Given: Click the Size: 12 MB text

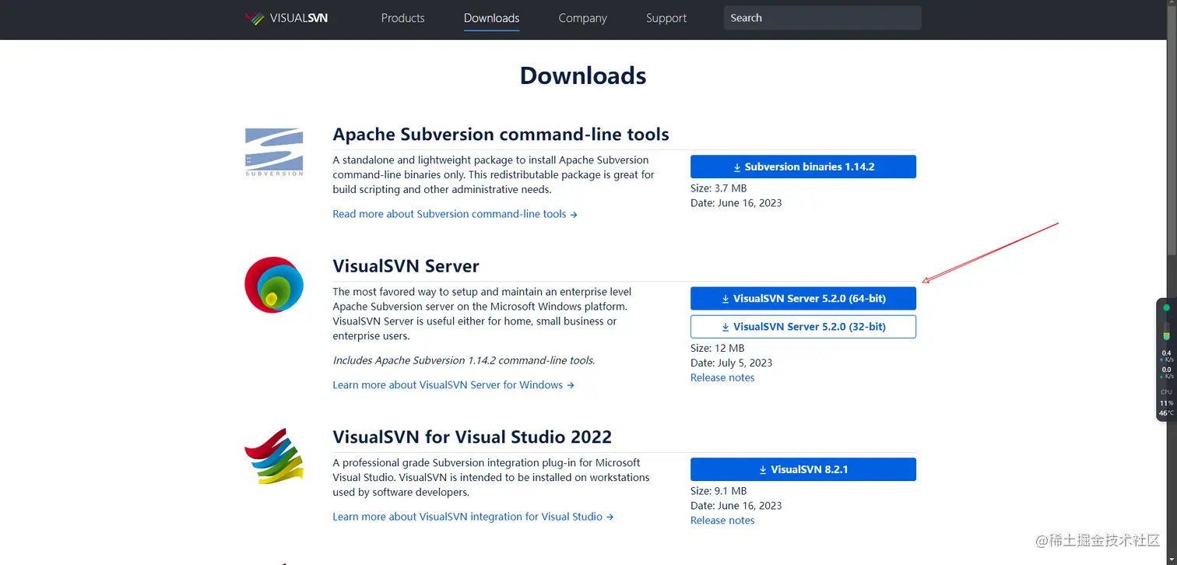Looking at the screenshot, I should (717, 348).
